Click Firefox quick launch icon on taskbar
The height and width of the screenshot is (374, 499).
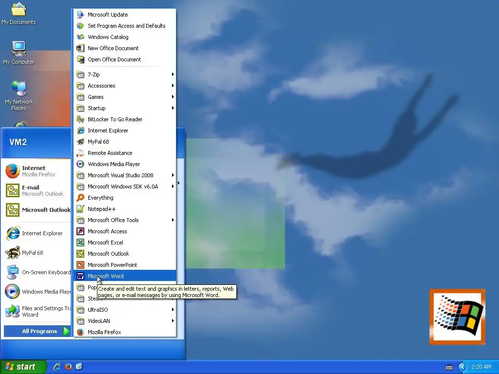tap(68, 367)
